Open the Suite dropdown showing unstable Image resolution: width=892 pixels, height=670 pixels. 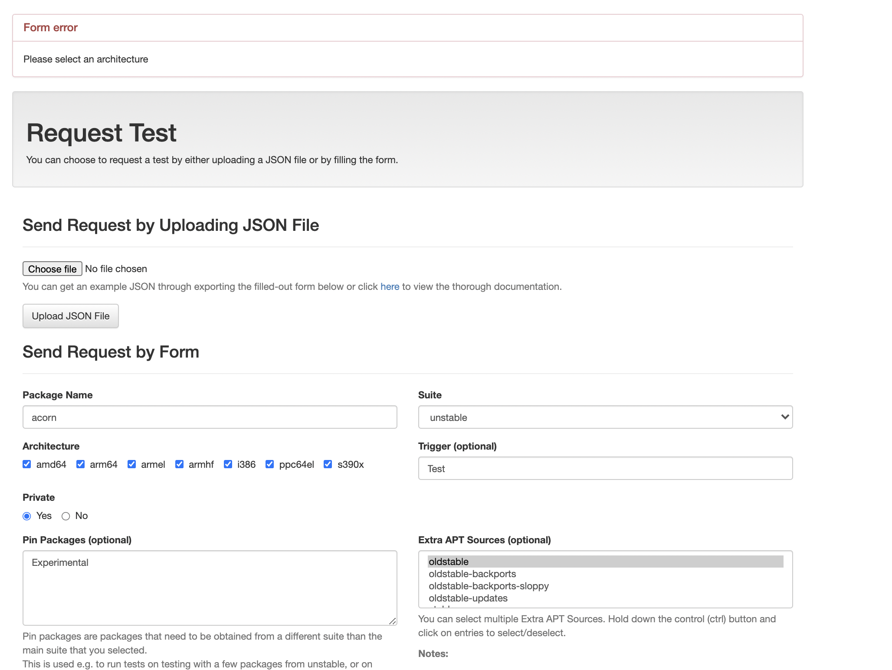[x=605, y=417]
